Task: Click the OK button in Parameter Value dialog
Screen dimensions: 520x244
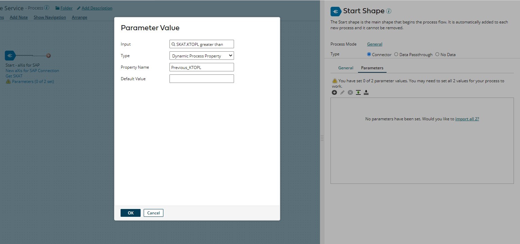Action: click(x=130, y=213)
